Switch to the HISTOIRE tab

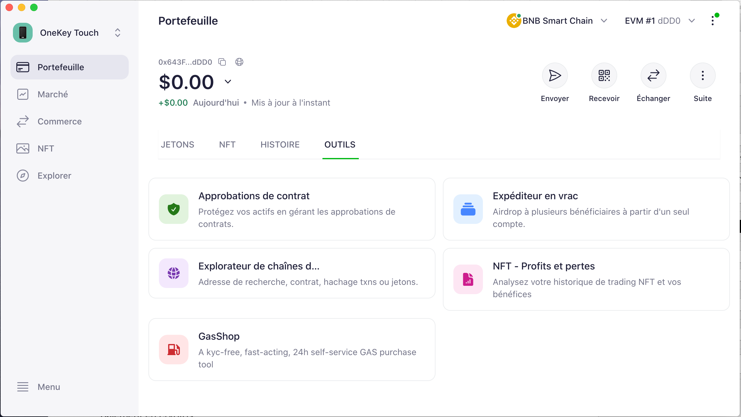(280, 144)
